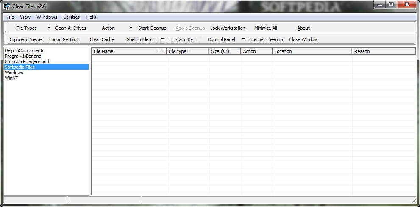Screen dimensions: 420x207
Task: Start Cleanup from the toolbar
Action: point(152,28)
